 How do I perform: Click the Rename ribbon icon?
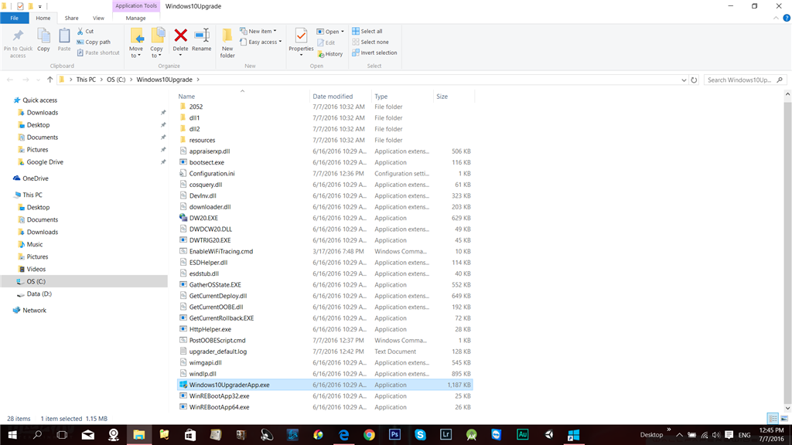[x=202, y=36]
